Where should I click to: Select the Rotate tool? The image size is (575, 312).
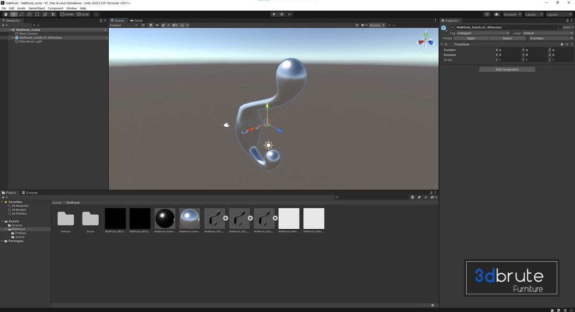tap(22, 14)
